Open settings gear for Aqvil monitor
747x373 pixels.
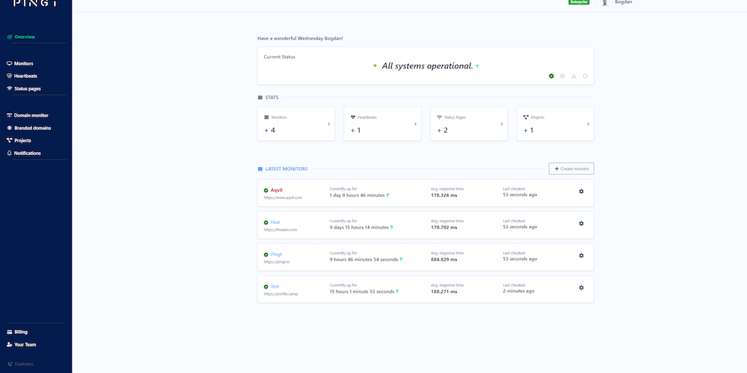pos(581,192)
